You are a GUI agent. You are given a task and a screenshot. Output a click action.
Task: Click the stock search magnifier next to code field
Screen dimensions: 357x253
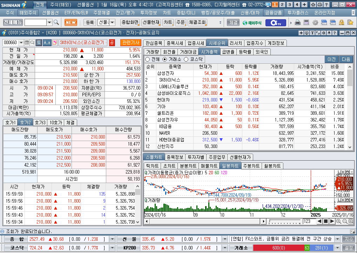[32, 42]
